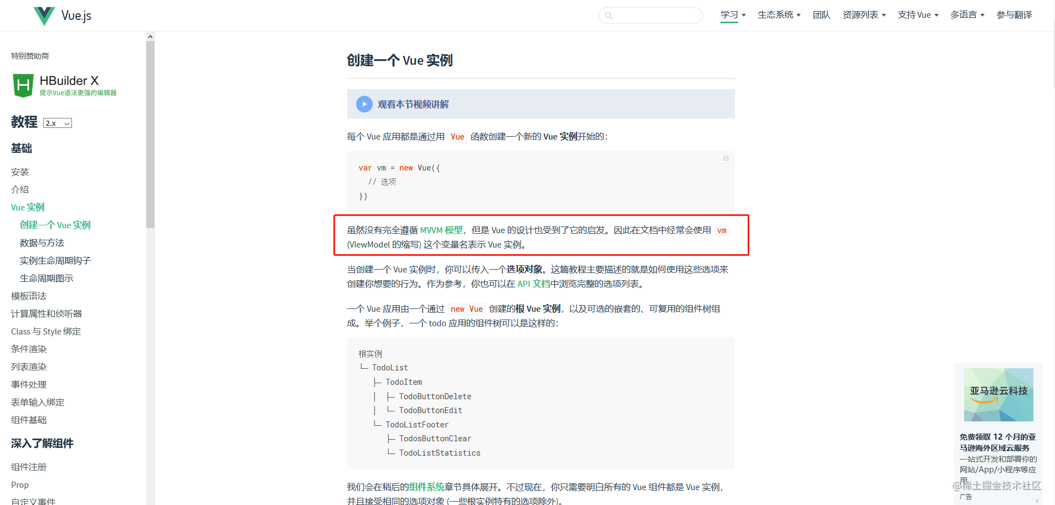
Task: Follow the 组件系统 link
Action: 426,487
